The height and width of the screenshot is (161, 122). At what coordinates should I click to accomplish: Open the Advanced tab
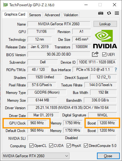point(52,15)
